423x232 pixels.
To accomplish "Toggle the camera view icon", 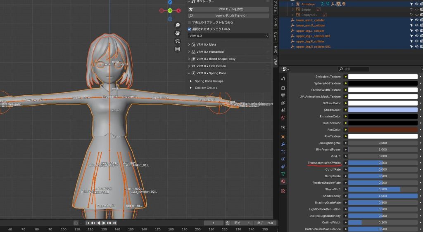I will pos(178,41).
